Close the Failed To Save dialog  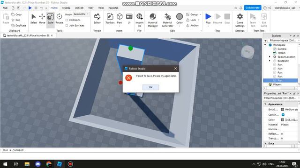pyautogui.click(x=175, y=69)
